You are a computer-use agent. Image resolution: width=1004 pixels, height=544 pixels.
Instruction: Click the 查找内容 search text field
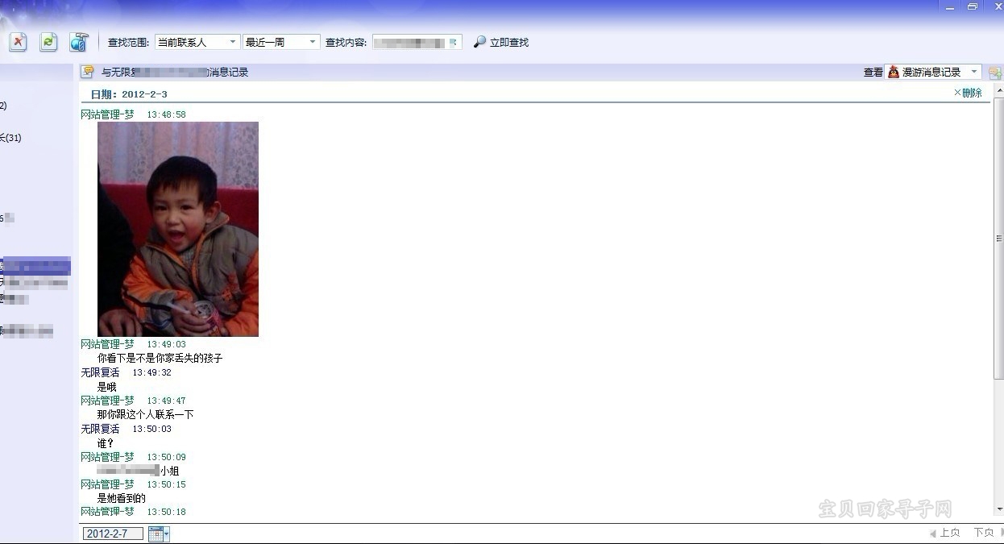[411, 42]
